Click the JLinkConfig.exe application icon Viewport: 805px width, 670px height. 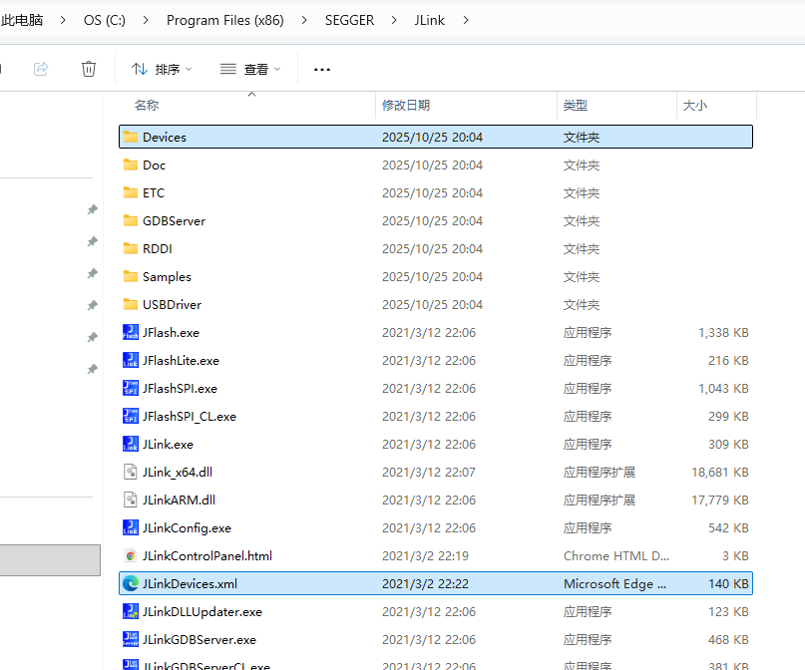point(131,527)
